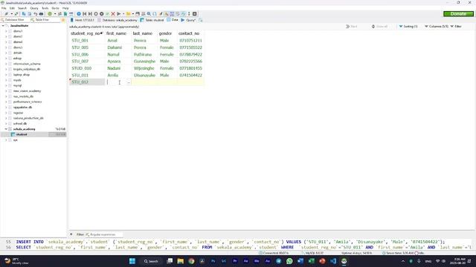Expand the demo1 database node
This screenshot has width=476, height=267.
coord(6,31)
